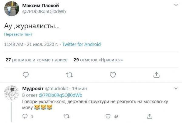The image size is (182, 123).
Task: Retweet the main "Ау, журналисты" tweet
Action: tap(69, 75)
